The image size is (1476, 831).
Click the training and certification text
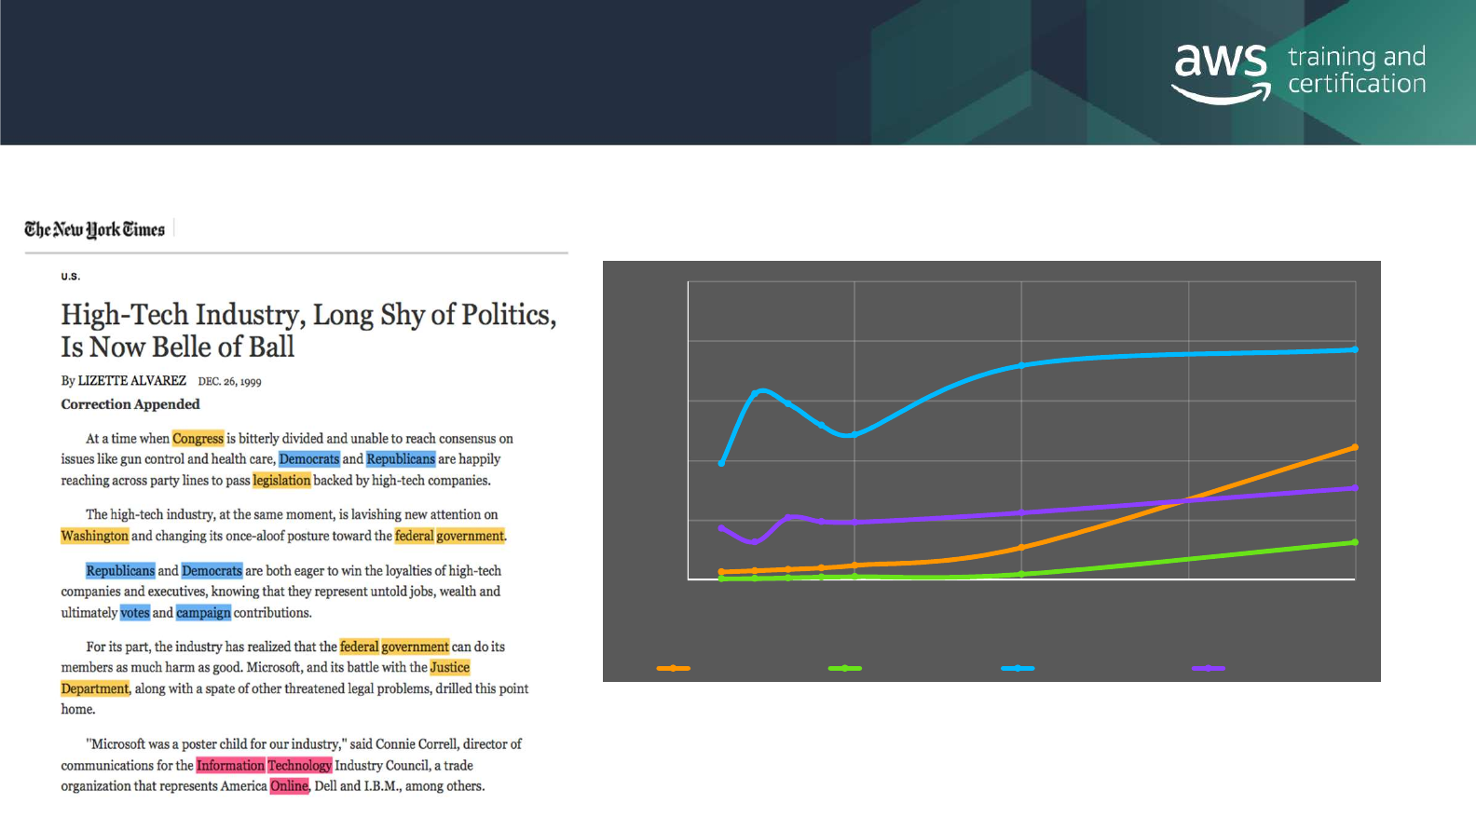(x=1357, y=70)
